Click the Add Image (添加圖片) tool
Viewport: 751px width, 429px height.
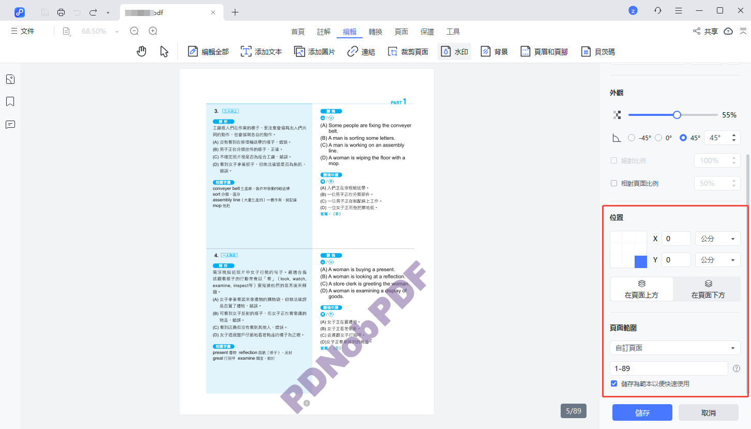[x=314, y=52]
